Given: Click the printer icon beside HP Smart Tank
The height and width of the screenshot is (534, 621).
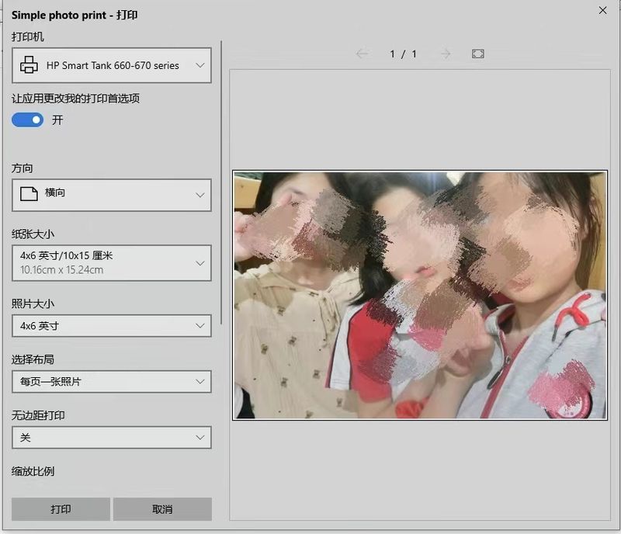Looking at the screenshot, I should pyautogui.click(x=29, y=66).
